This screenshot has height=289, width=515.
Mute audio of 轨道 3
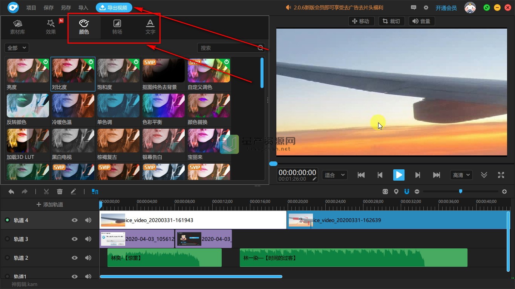click(88, 239)
